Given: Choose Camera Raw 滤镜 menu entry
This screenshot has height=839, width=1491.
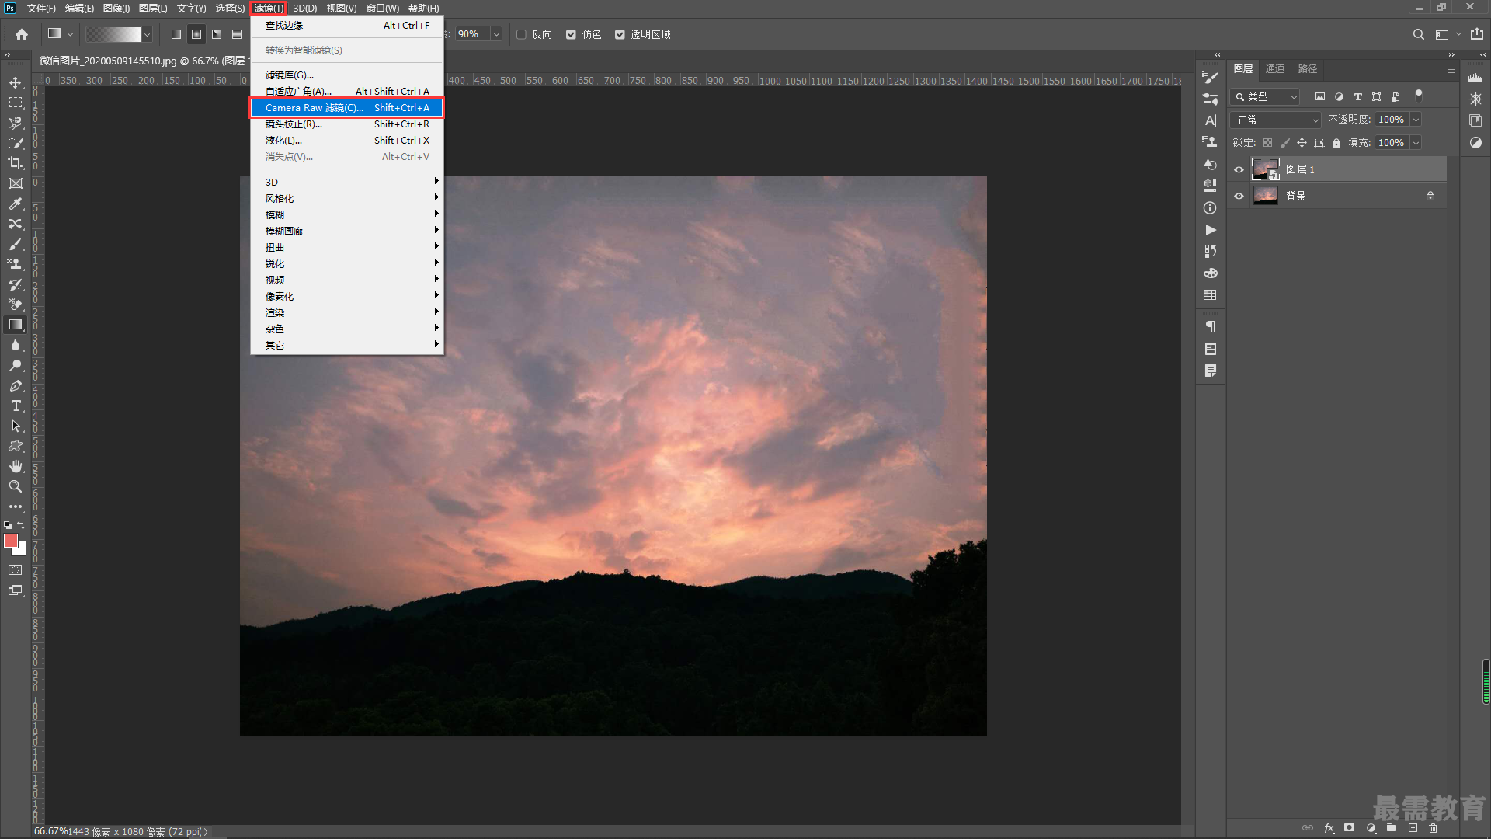Looking at the screenshot, I should (347, 107).
